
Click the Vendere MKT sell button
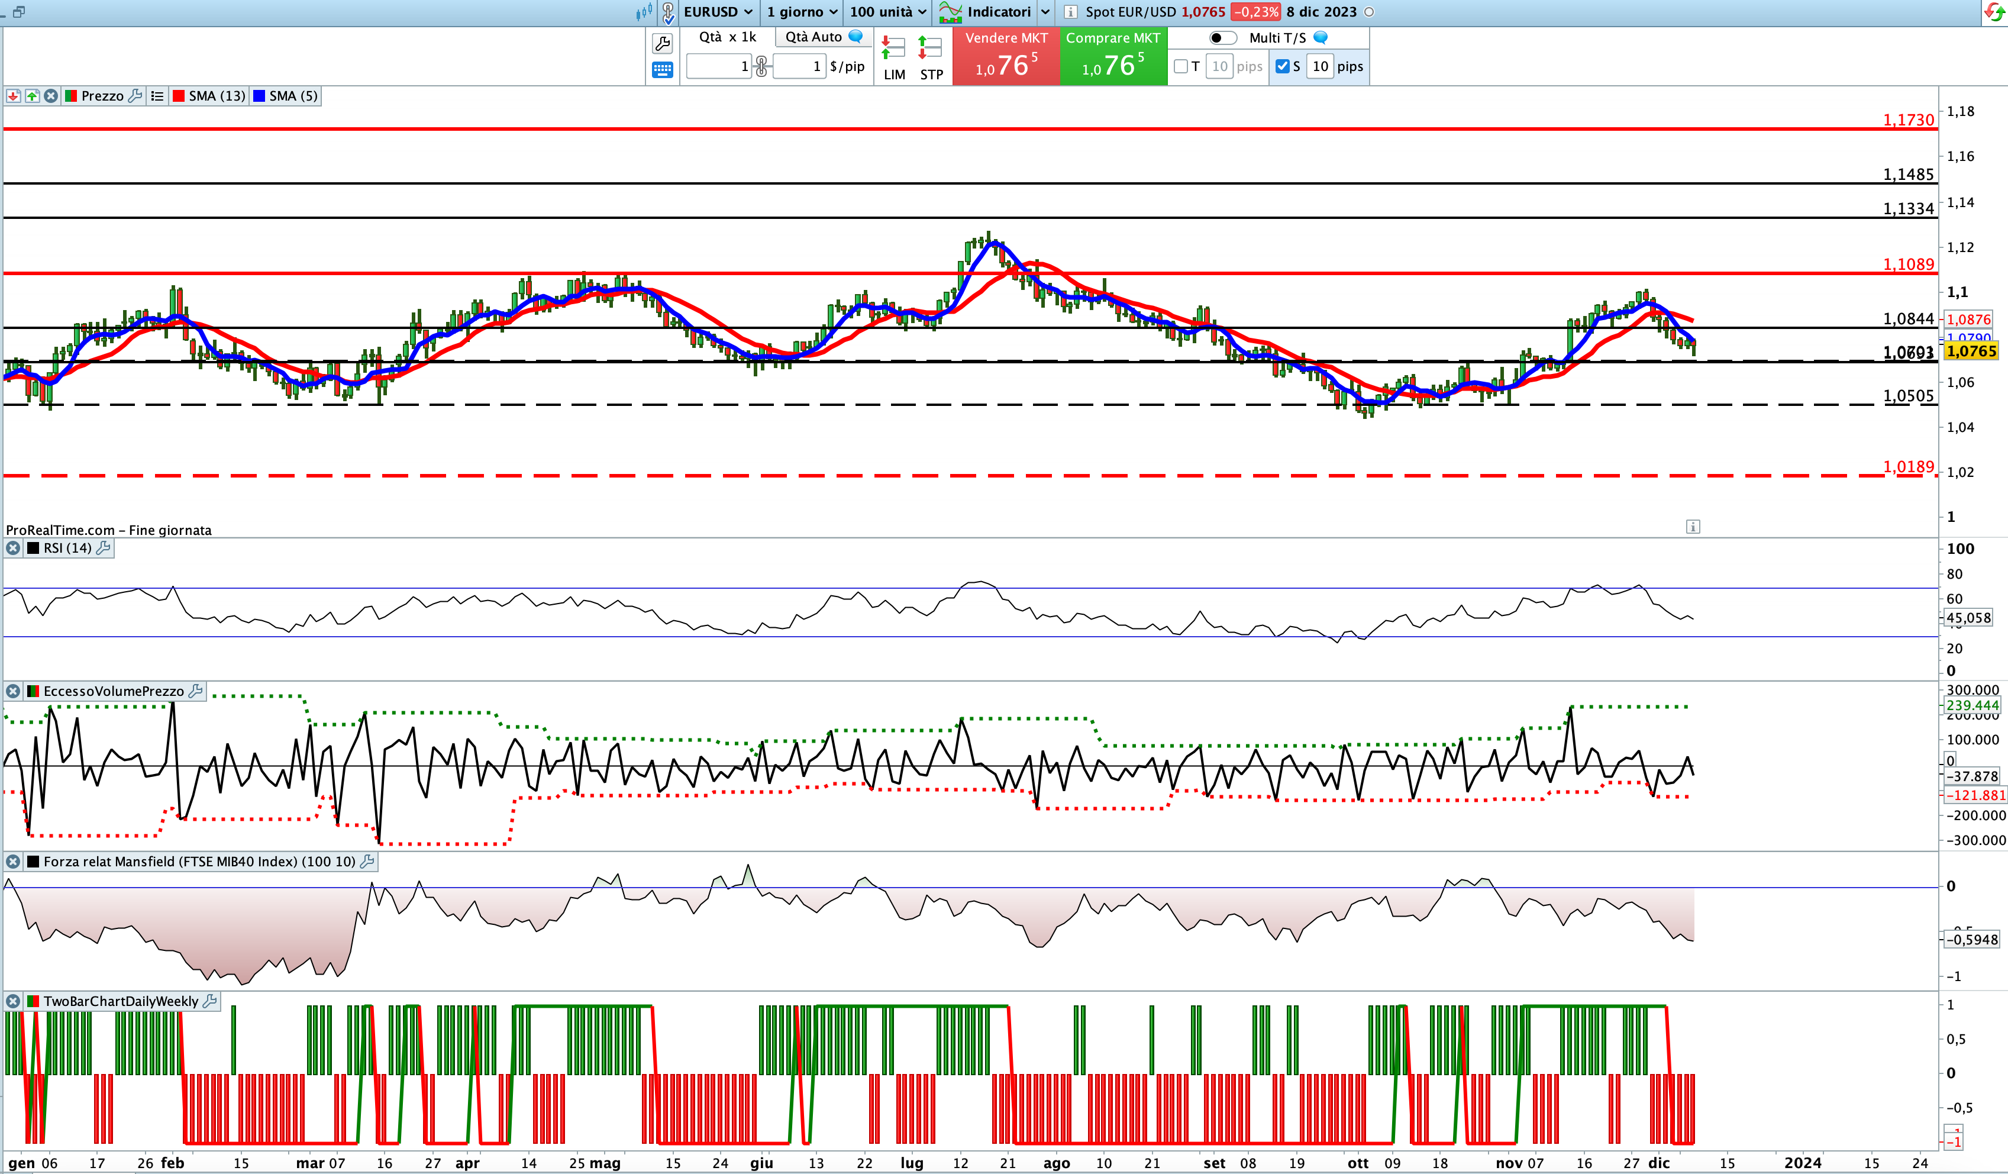pos(1006,56)
